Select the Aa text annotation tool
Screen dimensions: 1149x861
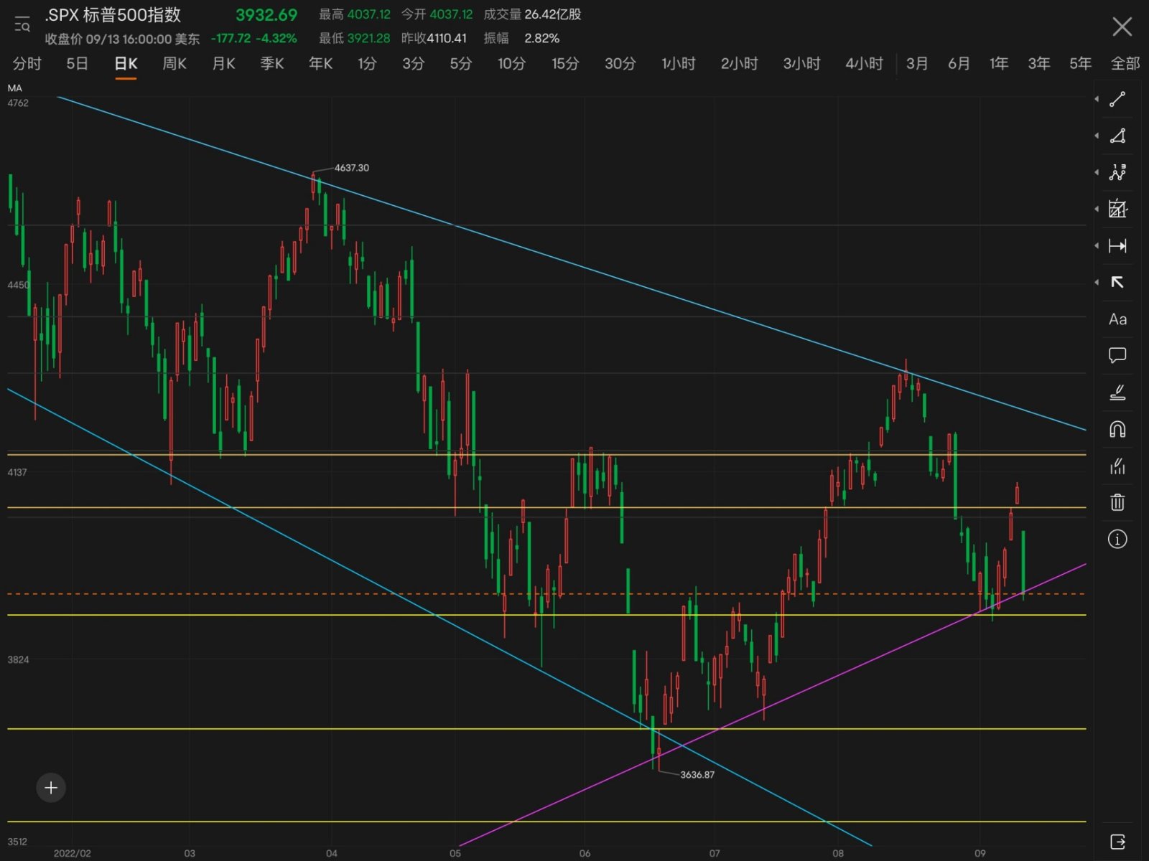point(1117,319)
